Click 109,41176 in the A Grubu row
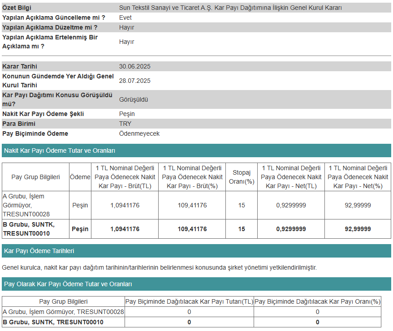 click(192, 205)
